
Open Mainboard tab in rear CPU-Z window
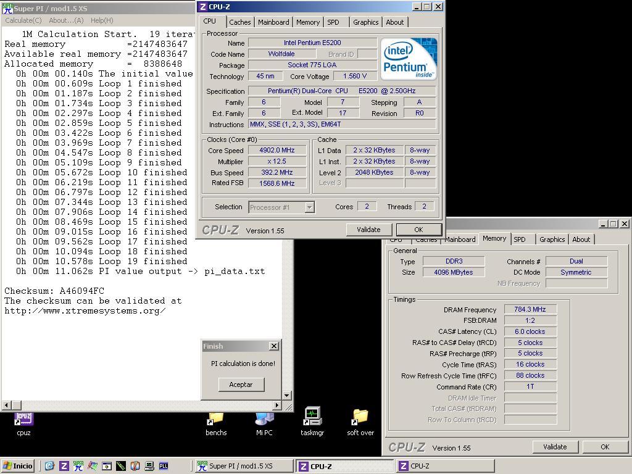point(460,239)
